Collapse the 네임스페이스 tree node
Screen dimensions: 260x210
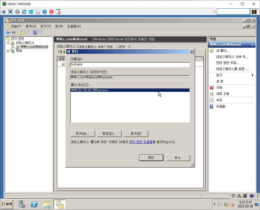(8, 43)
